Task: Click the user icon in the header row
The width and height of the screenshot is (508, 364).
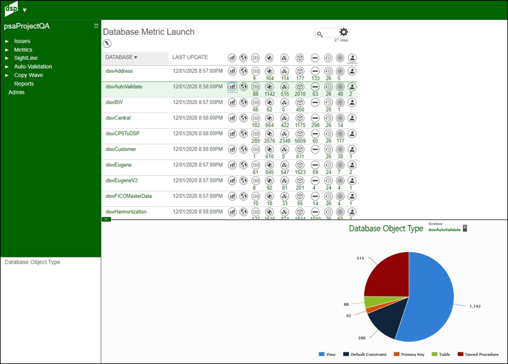Action: tap(352, 58)
